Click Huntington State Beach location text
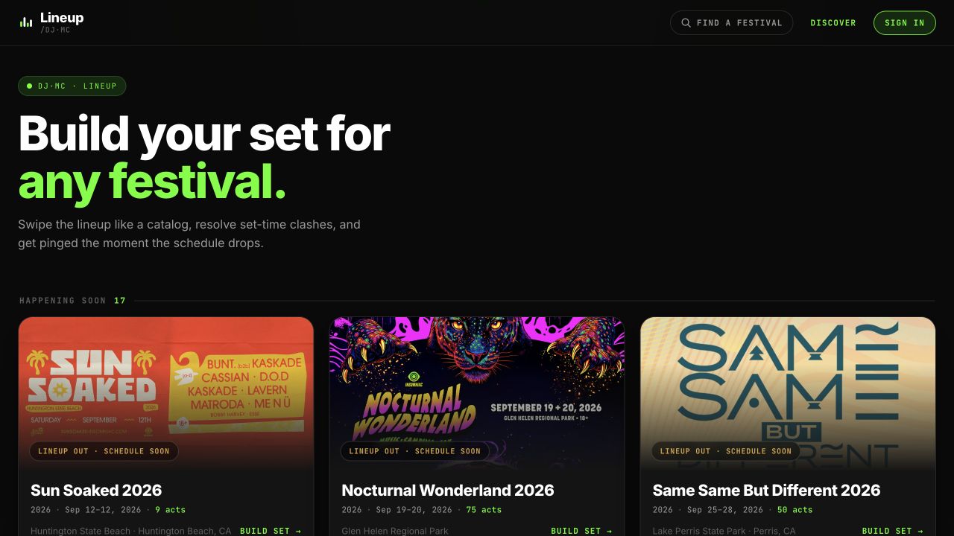The width and height of the screenshot is (954, 536). pos(131,531)
